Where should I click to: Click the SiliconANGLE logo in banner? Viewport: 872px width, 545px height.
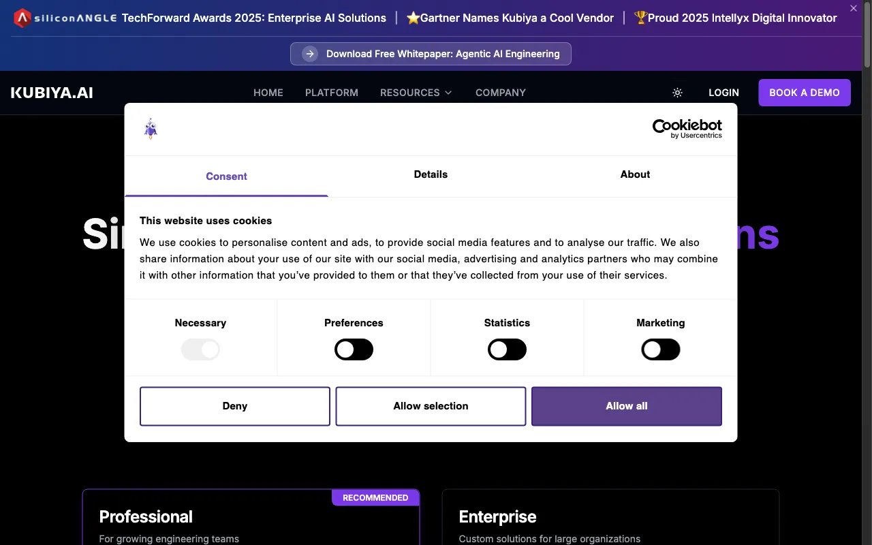coord(65,18)
